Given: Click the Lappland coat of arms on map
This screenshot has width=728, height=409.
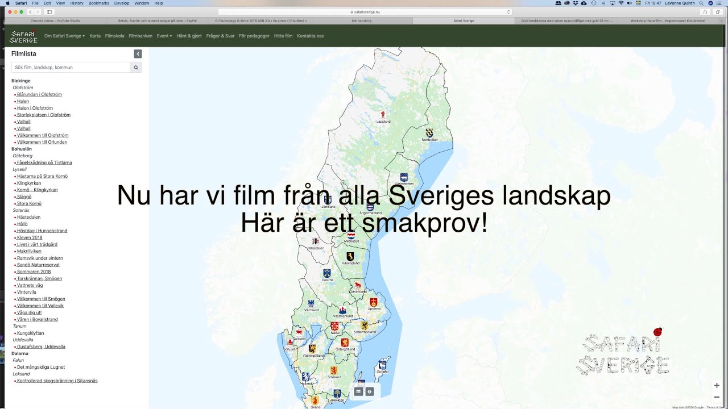Looking at the screenshot, I should (383, 114).
